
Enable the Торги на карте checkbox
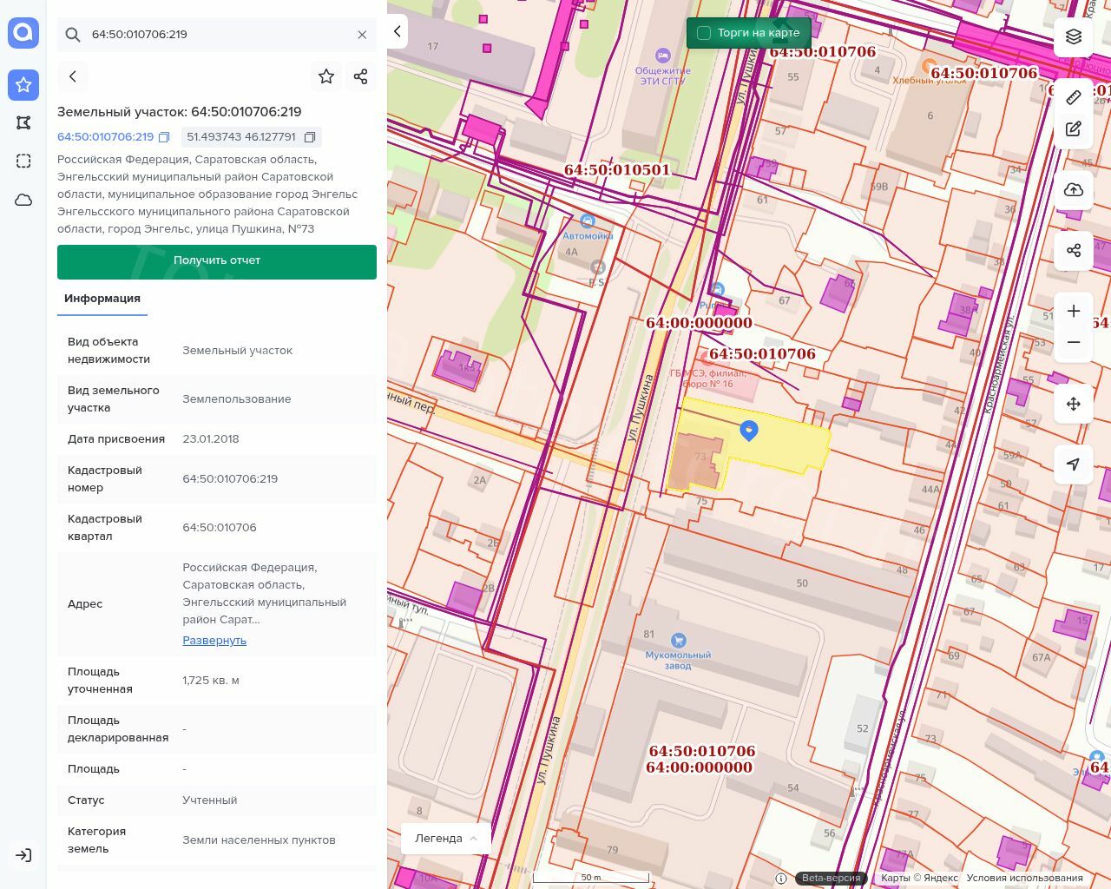(x=704, y=33)
